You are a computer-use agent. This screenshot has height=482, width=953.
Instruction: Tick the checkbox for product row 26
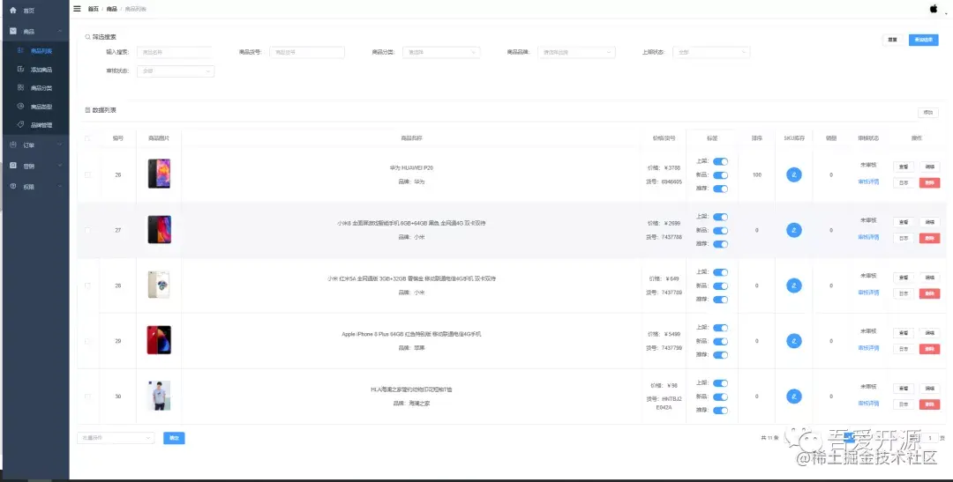click(87, 174)
